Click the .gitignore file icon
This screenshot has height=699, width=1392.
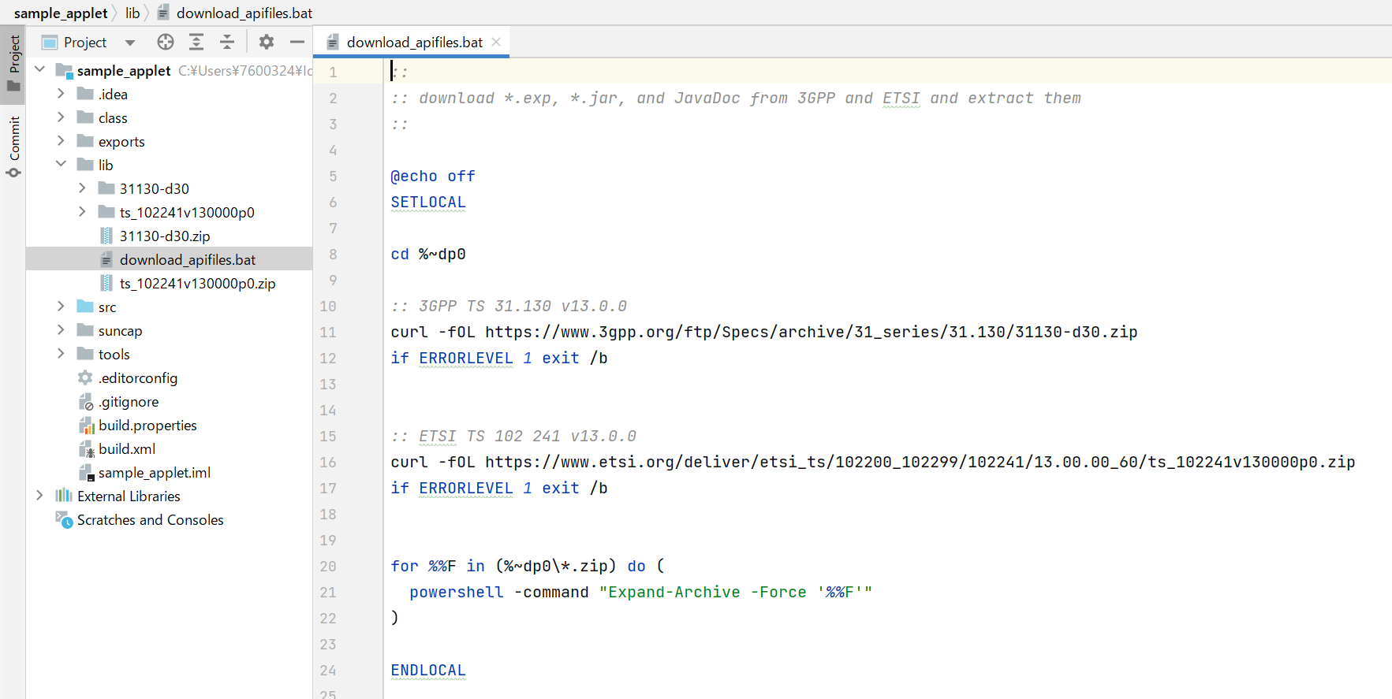(86, 402)
